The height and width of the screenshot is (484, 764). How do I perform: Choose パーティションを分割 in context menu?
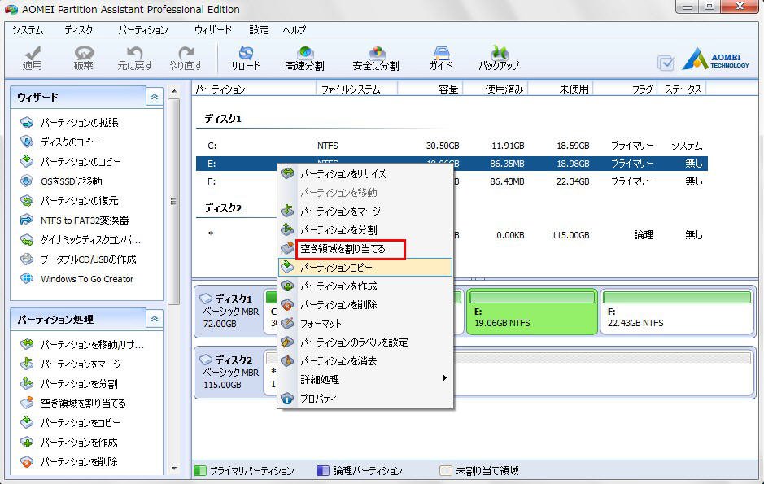tap(365, 230)
